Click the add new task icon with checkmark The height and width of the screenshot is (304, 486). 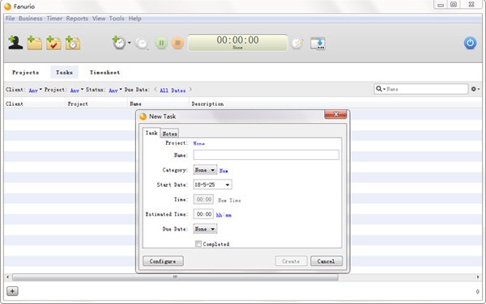tap(53, 43)
